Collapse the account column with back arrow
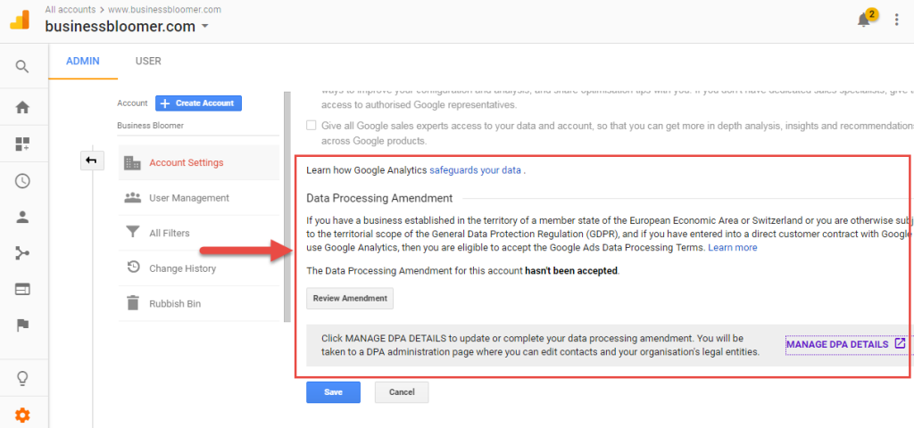The height and width of the screenshot is (428, 914). click(92, 160)
